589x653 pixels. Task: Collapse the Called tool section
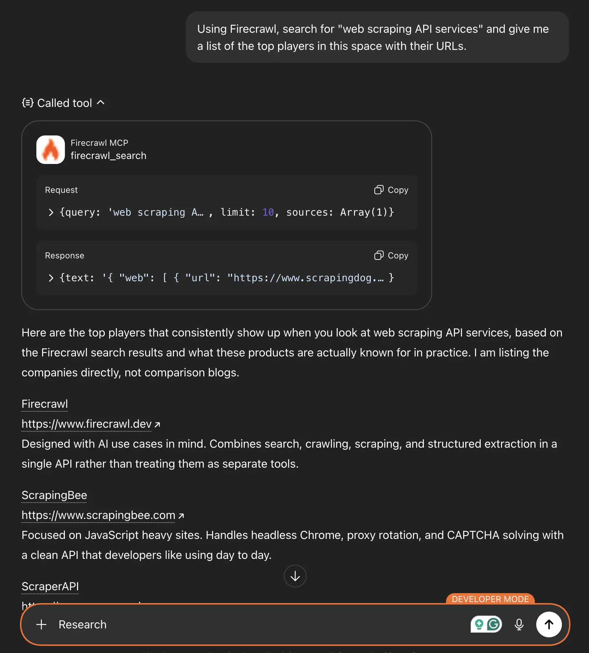click(x=101, y=103)
